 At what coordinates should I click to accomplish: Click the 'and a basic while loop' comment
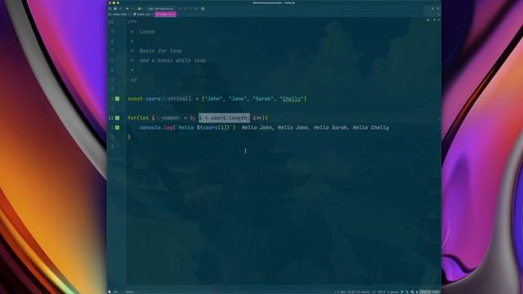click(172, 60)
